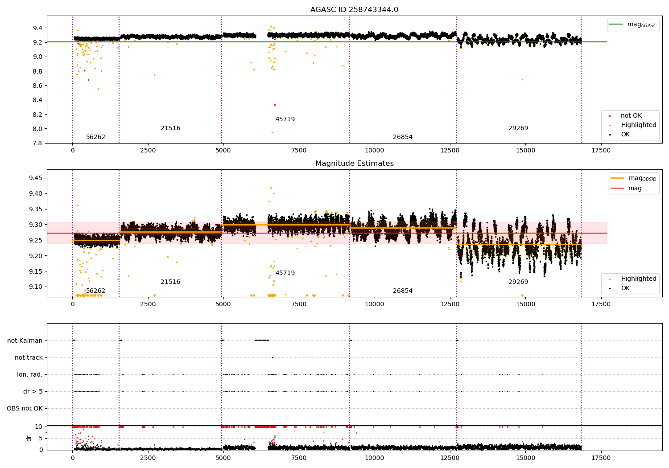Viewport: 669px width, 468px height.
Task: Click y-axis tick 8.6 in top plot
Action: (37, 86)
